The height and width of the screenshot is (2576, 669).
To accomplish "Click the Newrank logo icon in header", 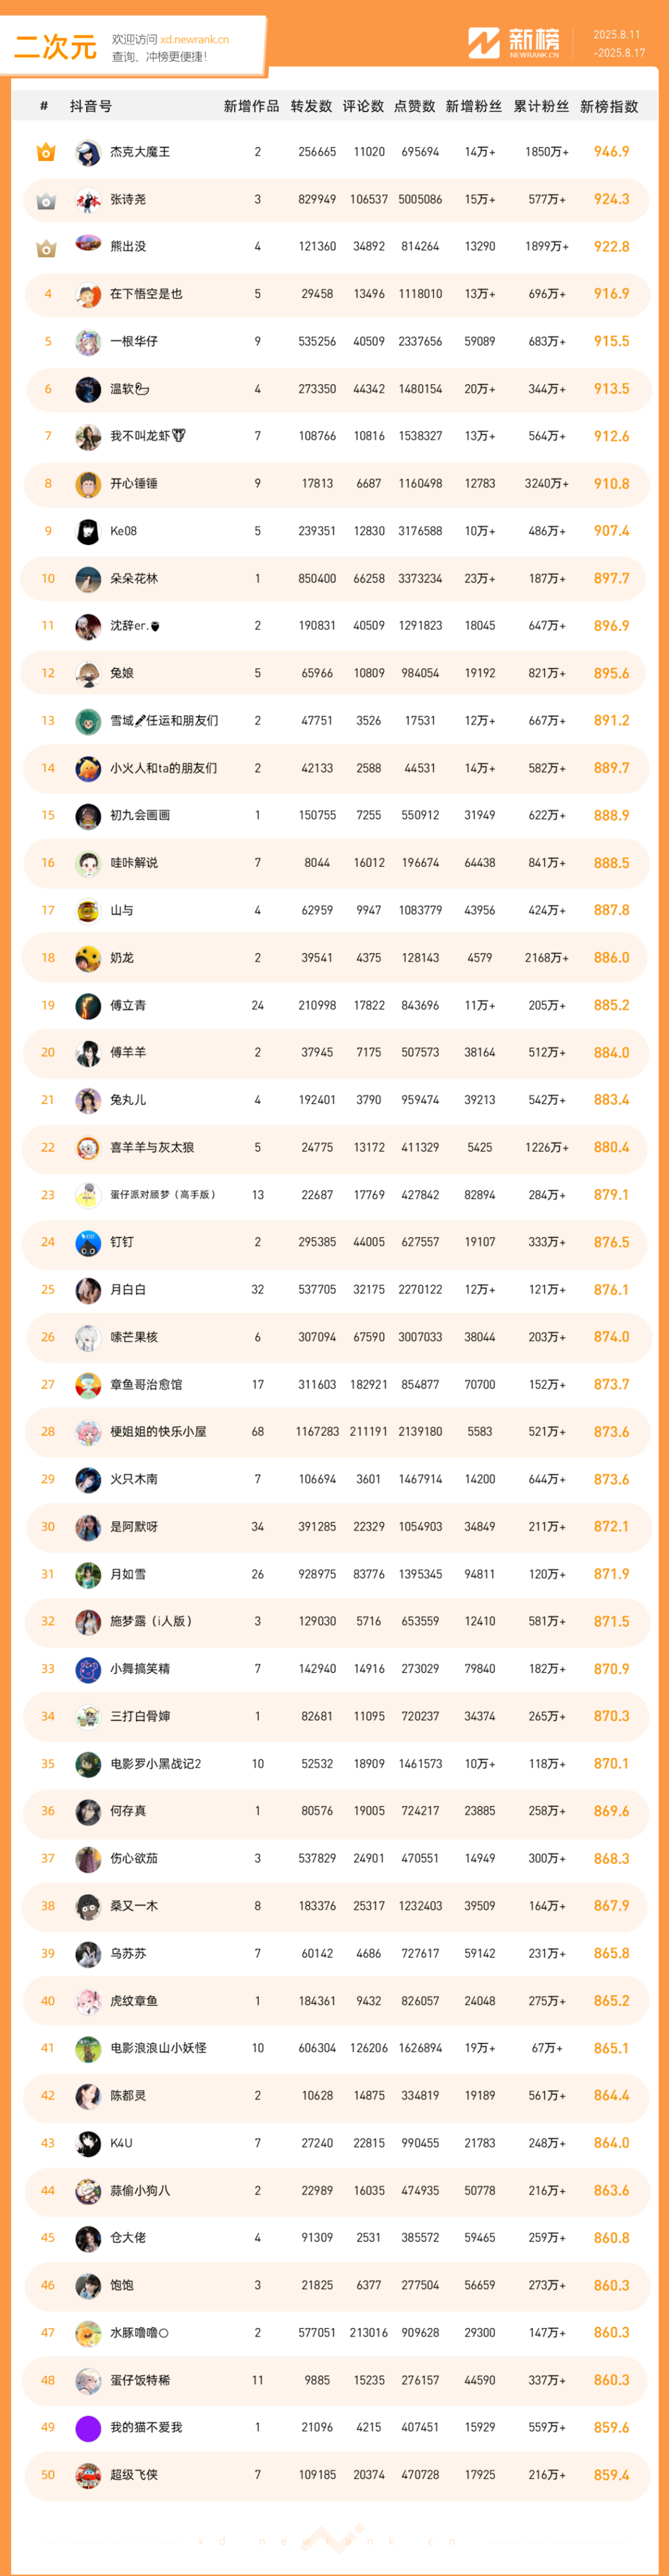I will pos(484,43).
